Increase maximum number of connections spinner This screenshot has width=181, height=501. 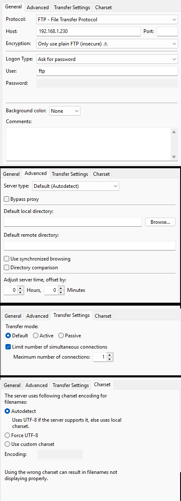(x=110, y=355)
